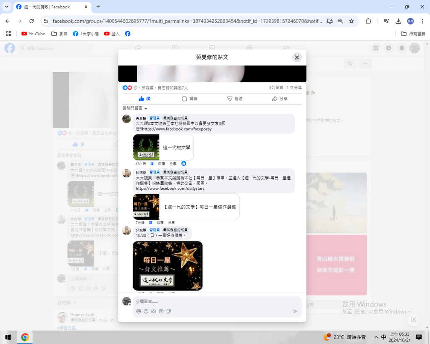Click the 公開留言 comment input field
The image size is (430, 344).
pos(210,302)
